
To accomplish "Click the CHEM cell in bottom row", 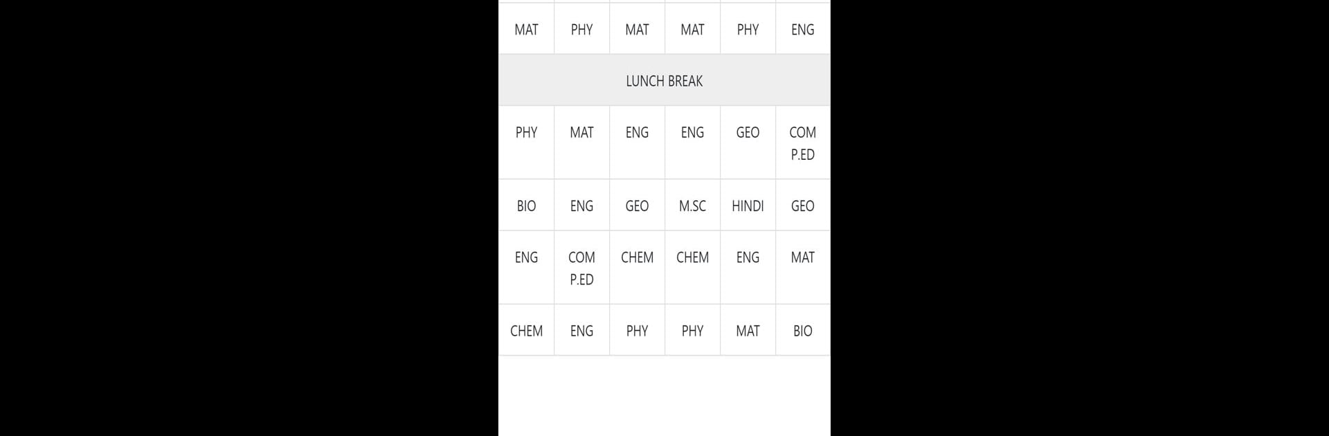I will click(526, 330).
